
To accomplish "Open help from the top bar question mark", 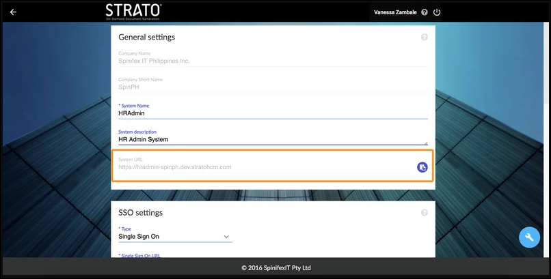I will click(425, 12).
